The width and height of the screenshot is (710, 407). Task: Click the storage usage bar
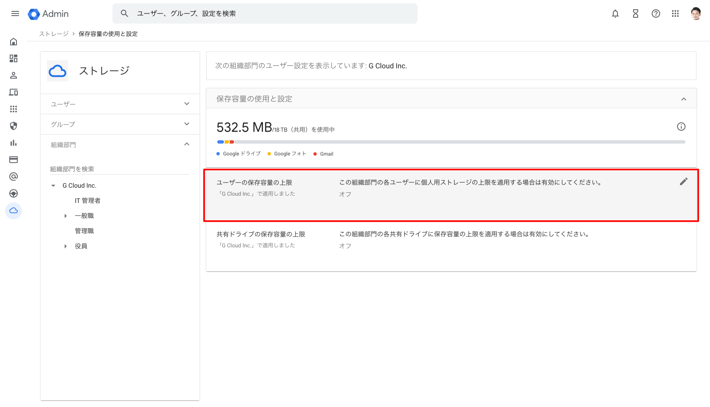[451, 142]
